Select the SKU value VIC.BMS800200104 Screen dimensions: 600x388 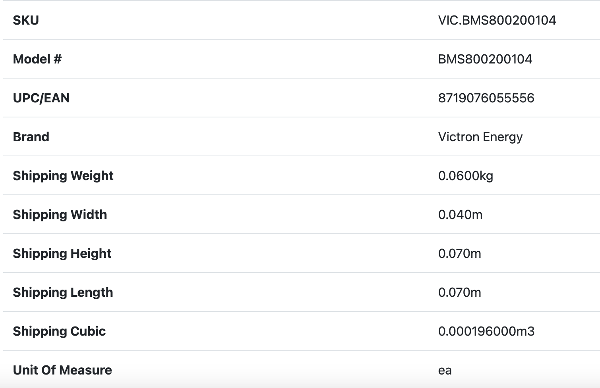coord(497,20)
